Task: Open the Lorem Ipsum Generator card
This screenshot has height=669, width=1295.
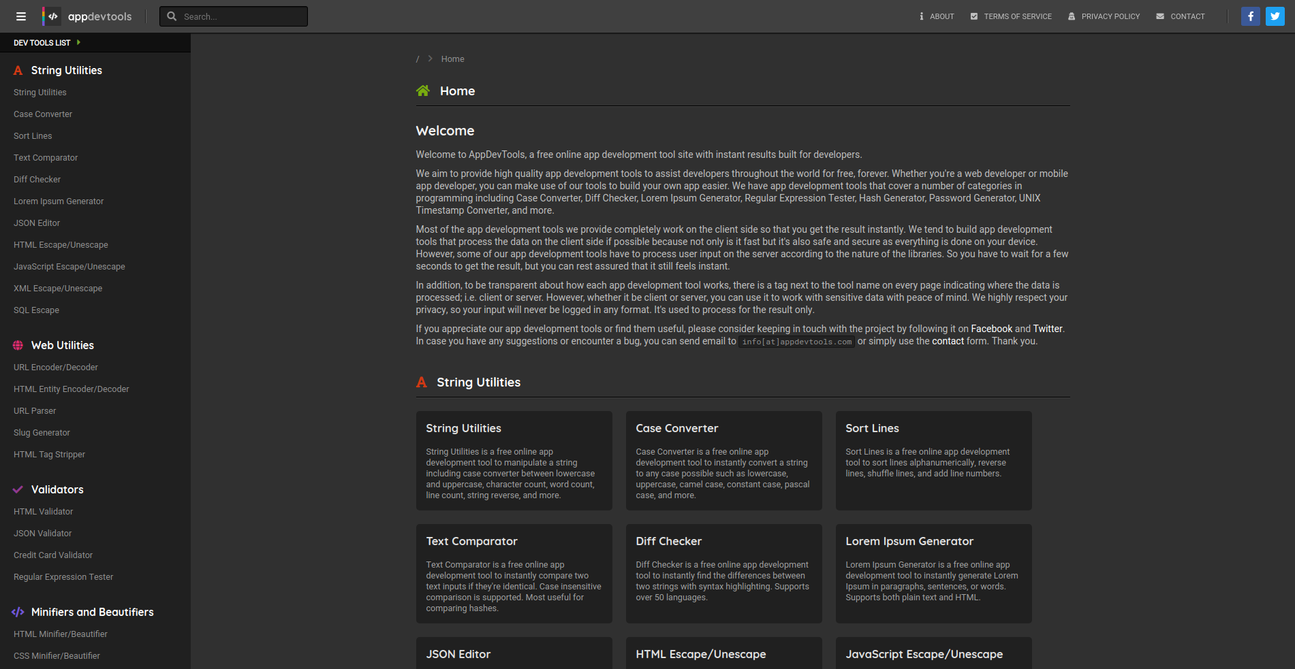Action: pos(934,574)
